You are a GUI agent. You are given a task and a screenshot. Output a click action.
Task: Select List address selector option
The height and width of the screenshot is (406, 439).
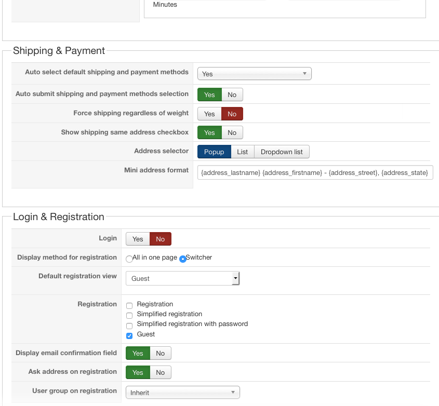point(242,152)
